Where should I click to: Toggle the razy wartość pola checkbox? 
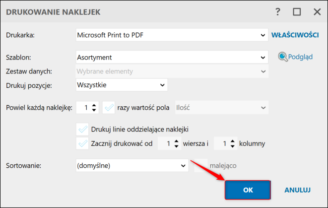109,108
